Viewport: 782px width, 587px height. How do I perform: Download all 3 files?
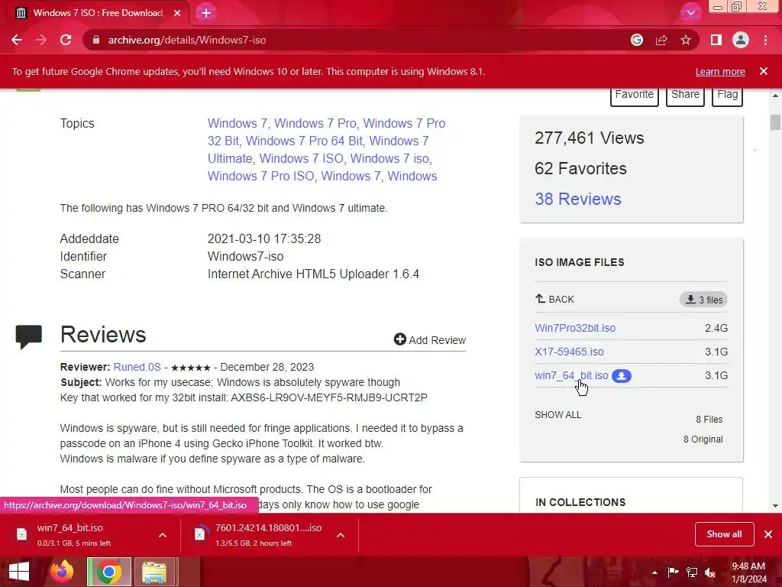pos(703,300)
